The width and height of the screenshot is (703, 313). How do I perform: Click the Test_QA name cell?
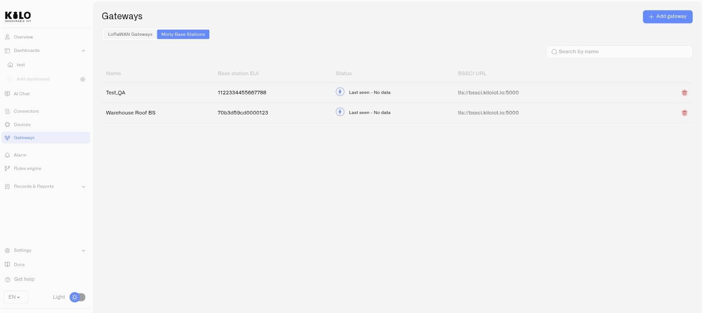116,93
